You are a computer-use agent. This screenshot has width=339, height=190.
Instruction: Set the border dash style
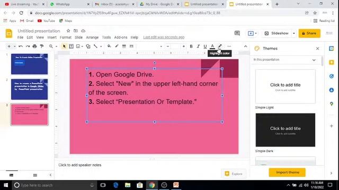point(131,46)
